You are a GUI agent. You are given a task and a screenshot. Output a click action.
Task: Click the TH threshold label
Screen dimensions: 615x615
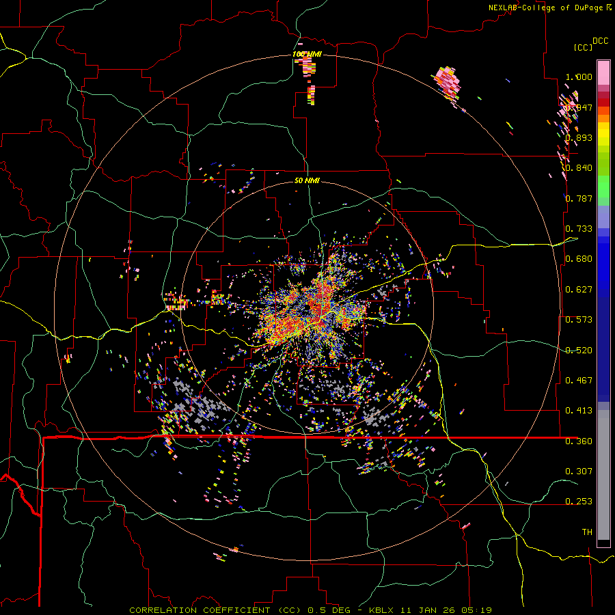[587, 532]
